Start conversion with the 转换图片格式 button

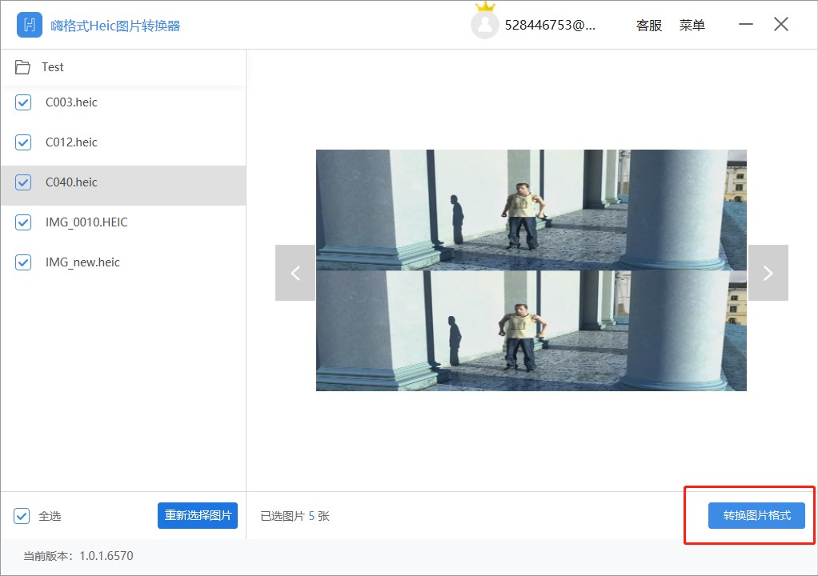[756, 515]
